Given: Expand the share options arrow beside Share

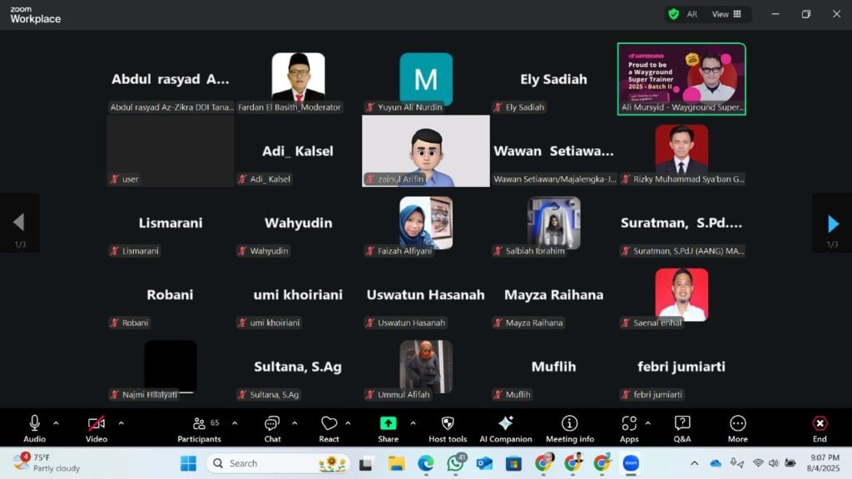Looking at the screenshot, I should coord(413,422).
